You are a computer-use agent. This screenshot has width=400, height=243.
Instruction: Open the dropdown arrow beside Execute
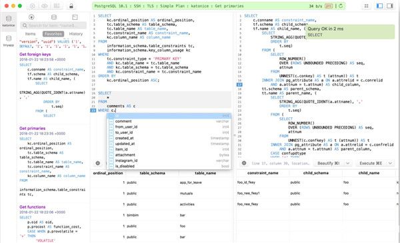pos(390,163)
